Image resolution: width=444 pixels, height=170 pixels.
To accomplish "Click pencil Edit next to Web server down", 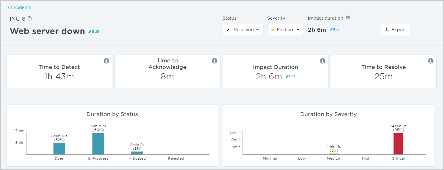I will 94,32.
